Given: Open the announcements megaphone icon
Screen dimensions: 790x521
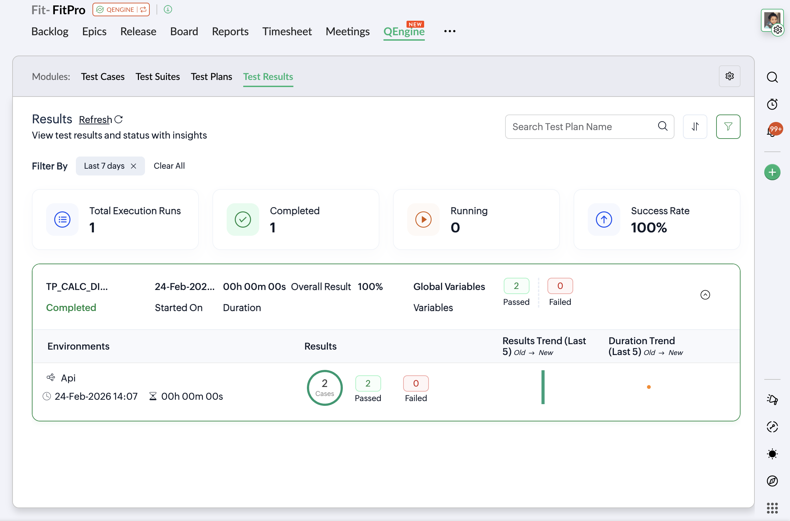Looking at the screenshot, I should click(x=772, y=399).
